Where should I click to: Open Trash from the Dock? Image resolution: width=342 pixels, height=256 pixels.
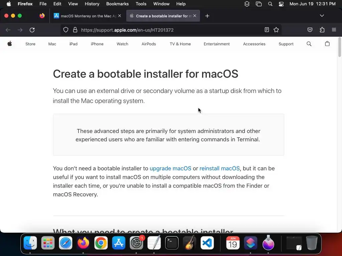tap(312, 243)
